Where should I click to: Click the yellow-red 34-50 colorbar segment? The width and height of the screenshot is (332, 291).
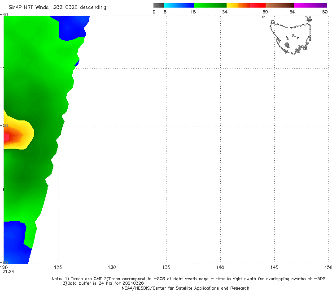pyautogui.click(x=246, y=5)
